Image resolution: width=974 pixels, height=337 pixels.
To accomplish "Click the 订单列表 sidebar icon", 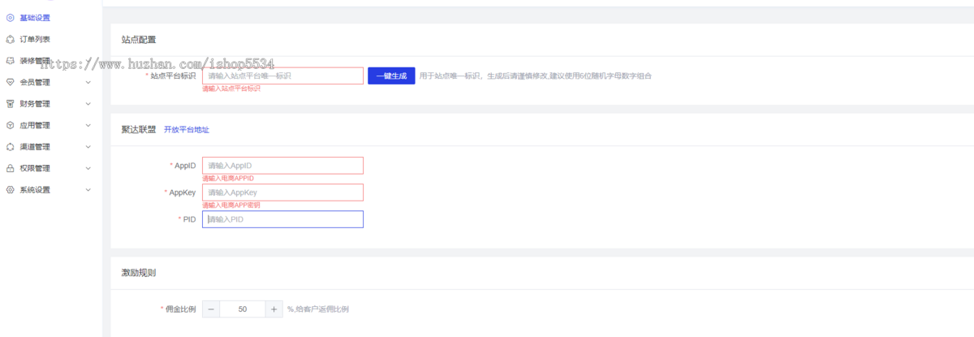I will tap(10, 39).
